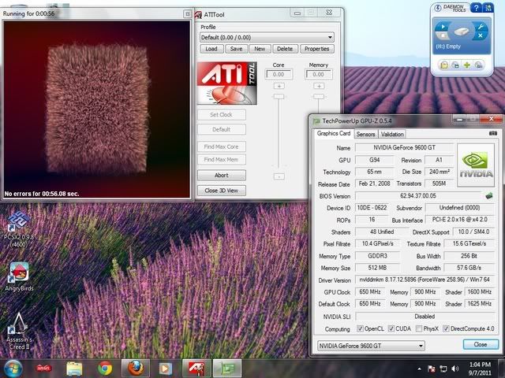
Task: Open Google Chrome from the taskbar
Action: point(105,369)
